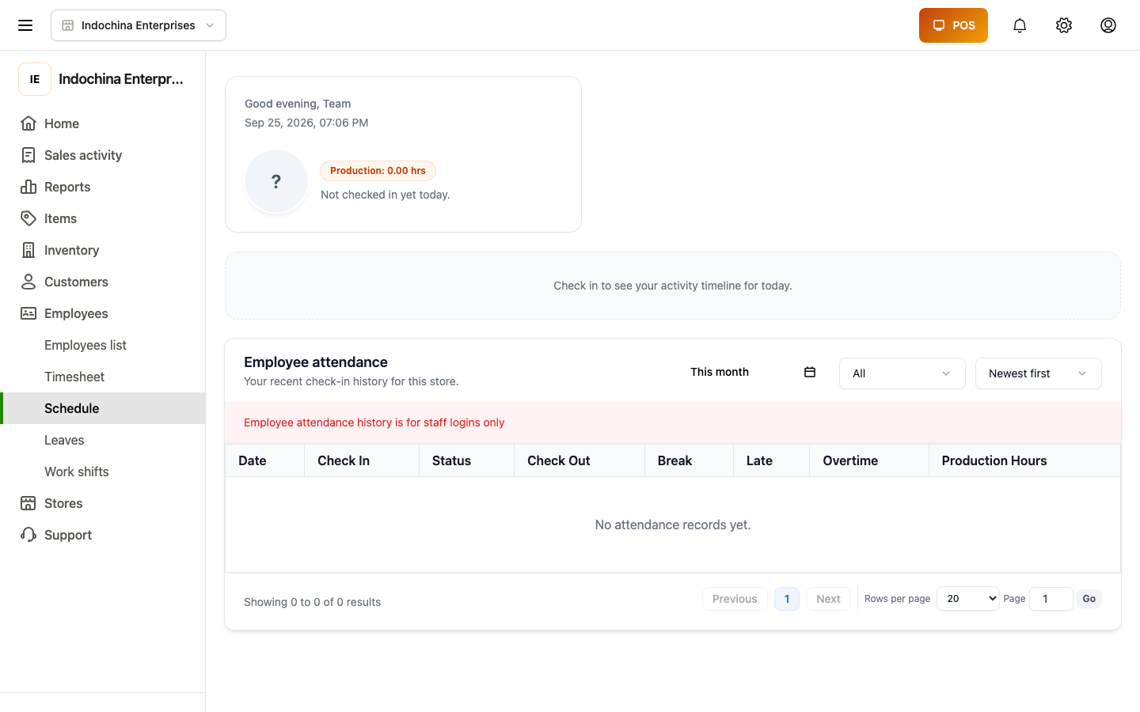Click the Sales activity receipt icon
1140x712 pixels.
tap(28, 155)
